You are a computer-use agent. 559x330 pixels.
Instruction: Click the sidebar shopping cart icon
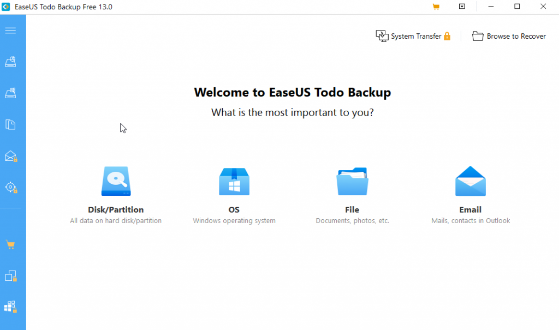tap(10, 244)
